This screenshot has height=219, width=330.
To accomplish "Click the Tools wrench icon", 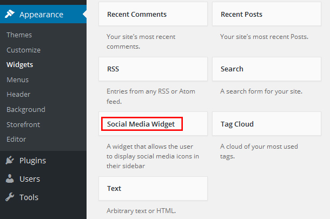I will pos(10,197).
